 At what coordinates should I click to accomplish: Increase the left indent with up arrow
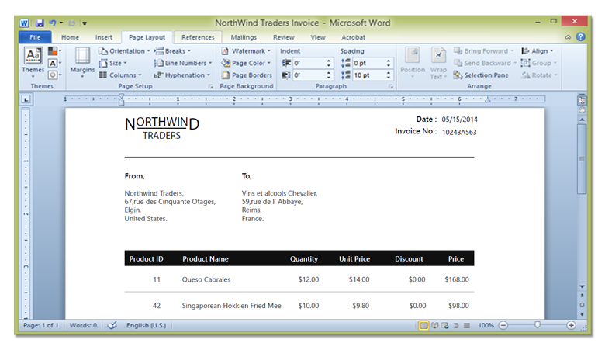pyautogui.click(x=329, y=61)
